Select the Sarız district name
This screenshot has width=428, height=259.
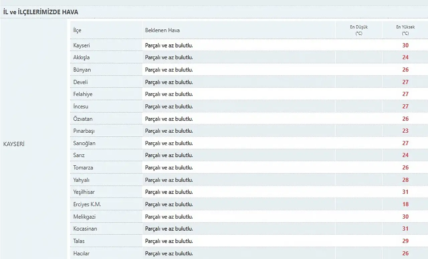point(79,155)
